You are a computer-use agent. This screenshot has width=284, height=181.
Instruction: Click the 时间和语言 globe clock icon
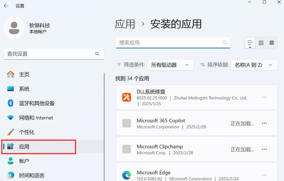point(11,175)
